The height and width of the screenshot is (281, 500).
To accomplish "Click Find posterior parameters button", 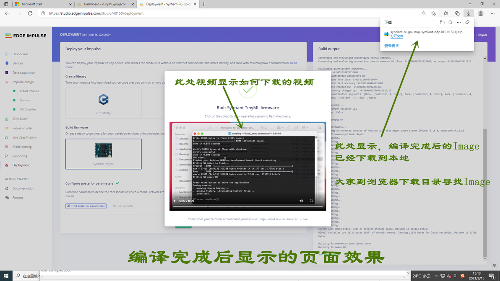I will [86, 206].
